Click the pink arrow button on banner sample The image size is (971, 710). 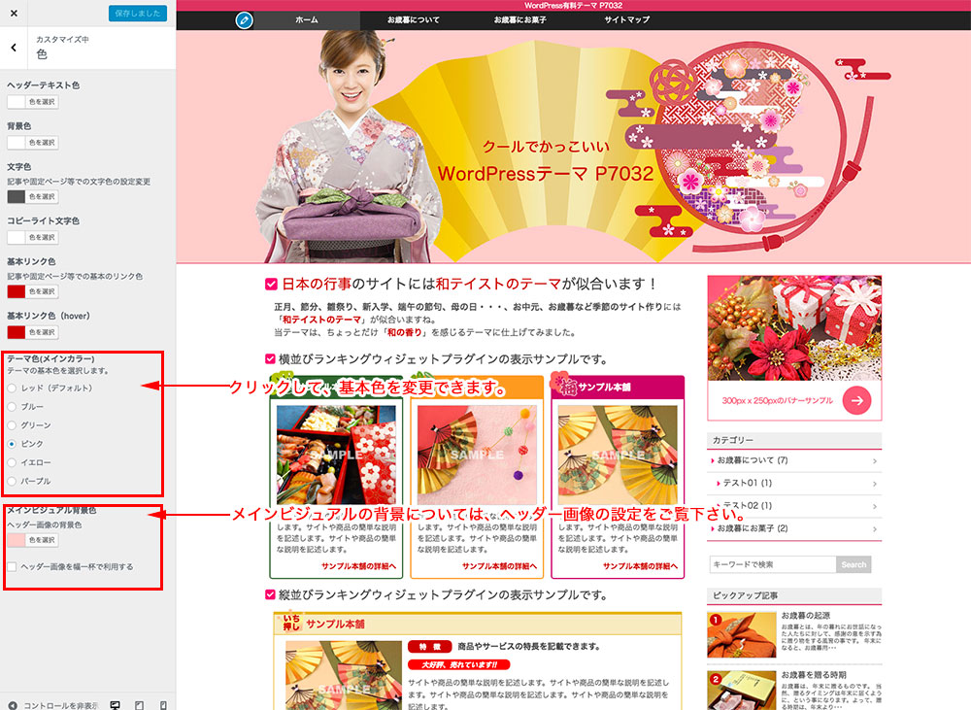(856, 400)
